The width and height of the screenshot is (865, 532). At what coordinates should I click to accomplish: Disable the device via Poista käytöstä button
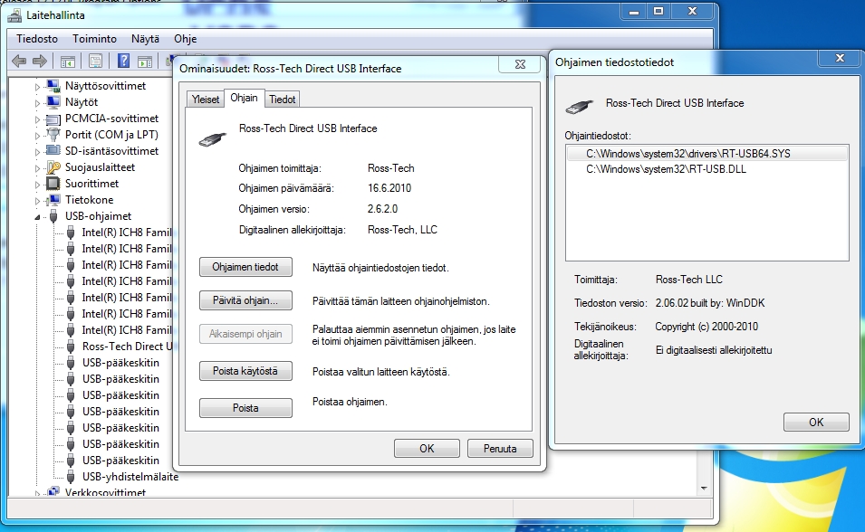245,370
